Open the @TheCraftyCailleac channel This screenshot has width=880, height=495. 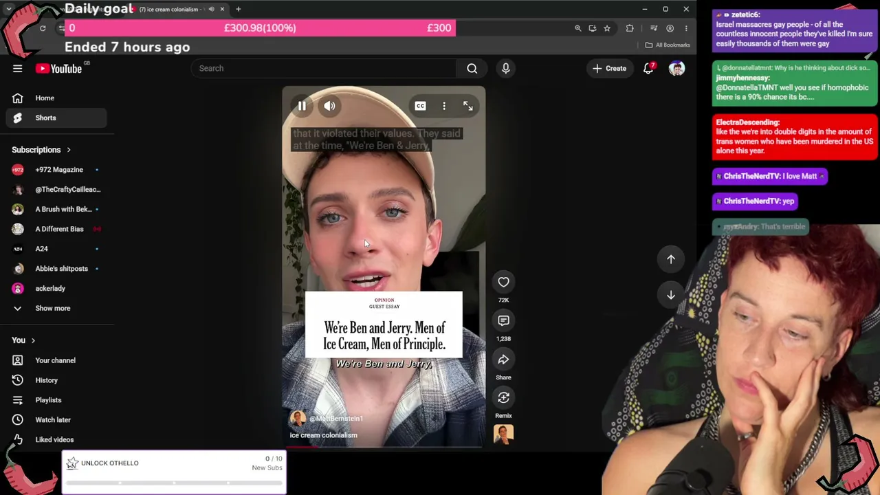click(x=55, y=189)
